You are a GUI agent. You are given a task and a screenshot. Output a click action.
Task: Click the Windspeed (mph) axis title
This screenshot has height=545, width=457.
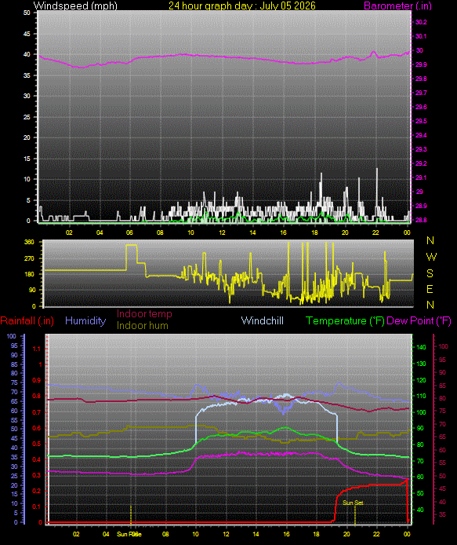tap(75, 5)
